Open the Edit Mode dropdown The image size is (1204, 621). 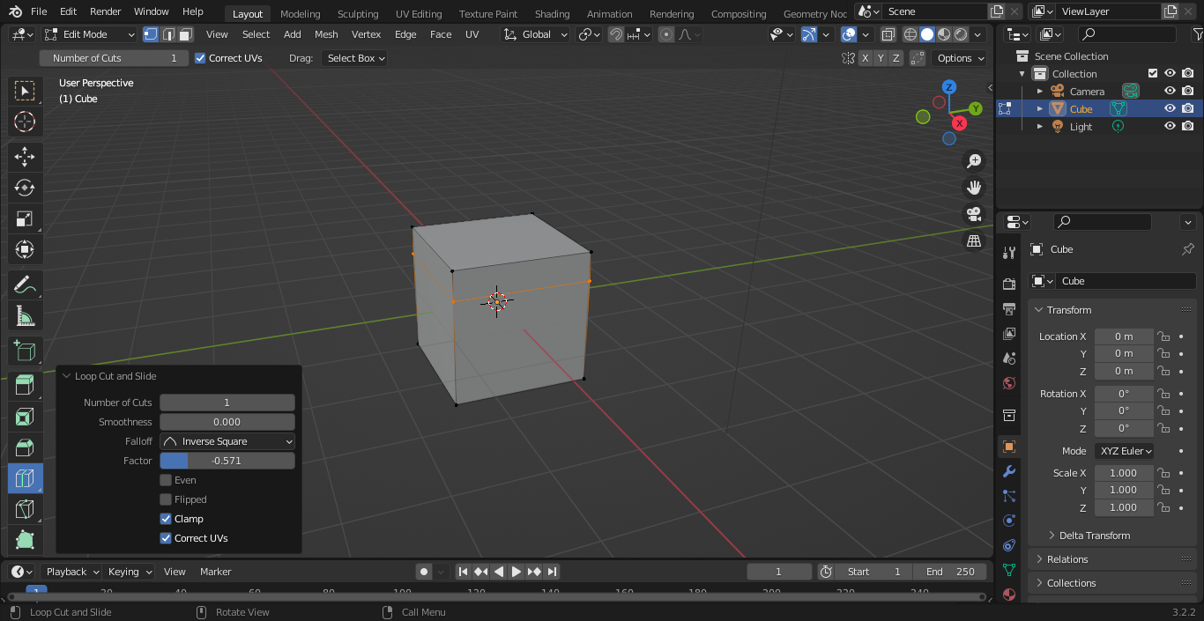90,34
